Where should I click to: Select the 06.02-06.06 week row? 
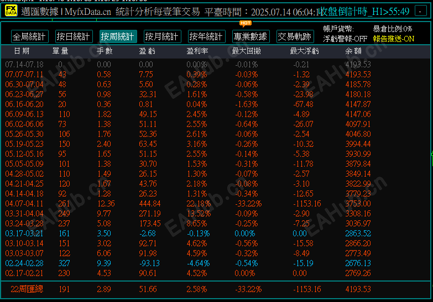(x=188, y=124)
